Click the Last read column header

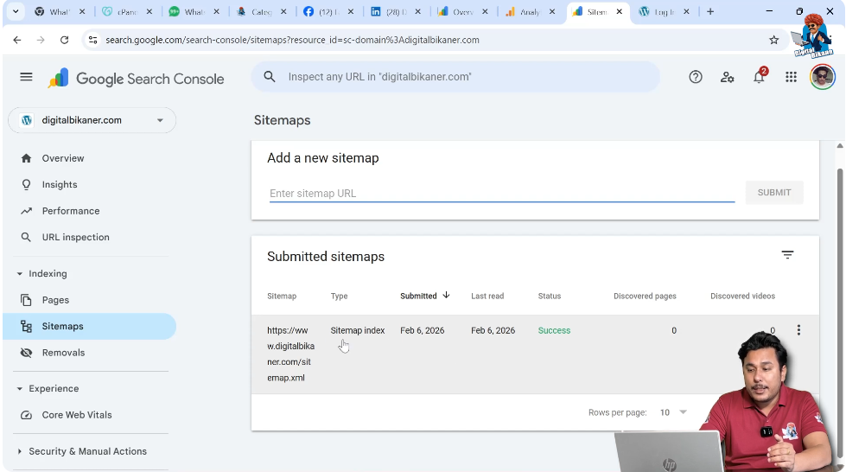pos(487,296)
